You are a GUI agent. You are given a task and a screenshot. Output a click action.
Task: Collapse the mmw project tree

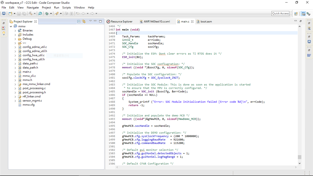tap(11, 26)
